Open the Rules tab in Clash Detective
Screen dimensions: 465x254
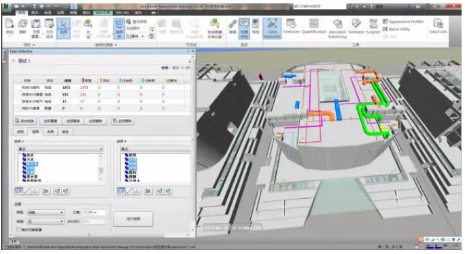[20, 132]
